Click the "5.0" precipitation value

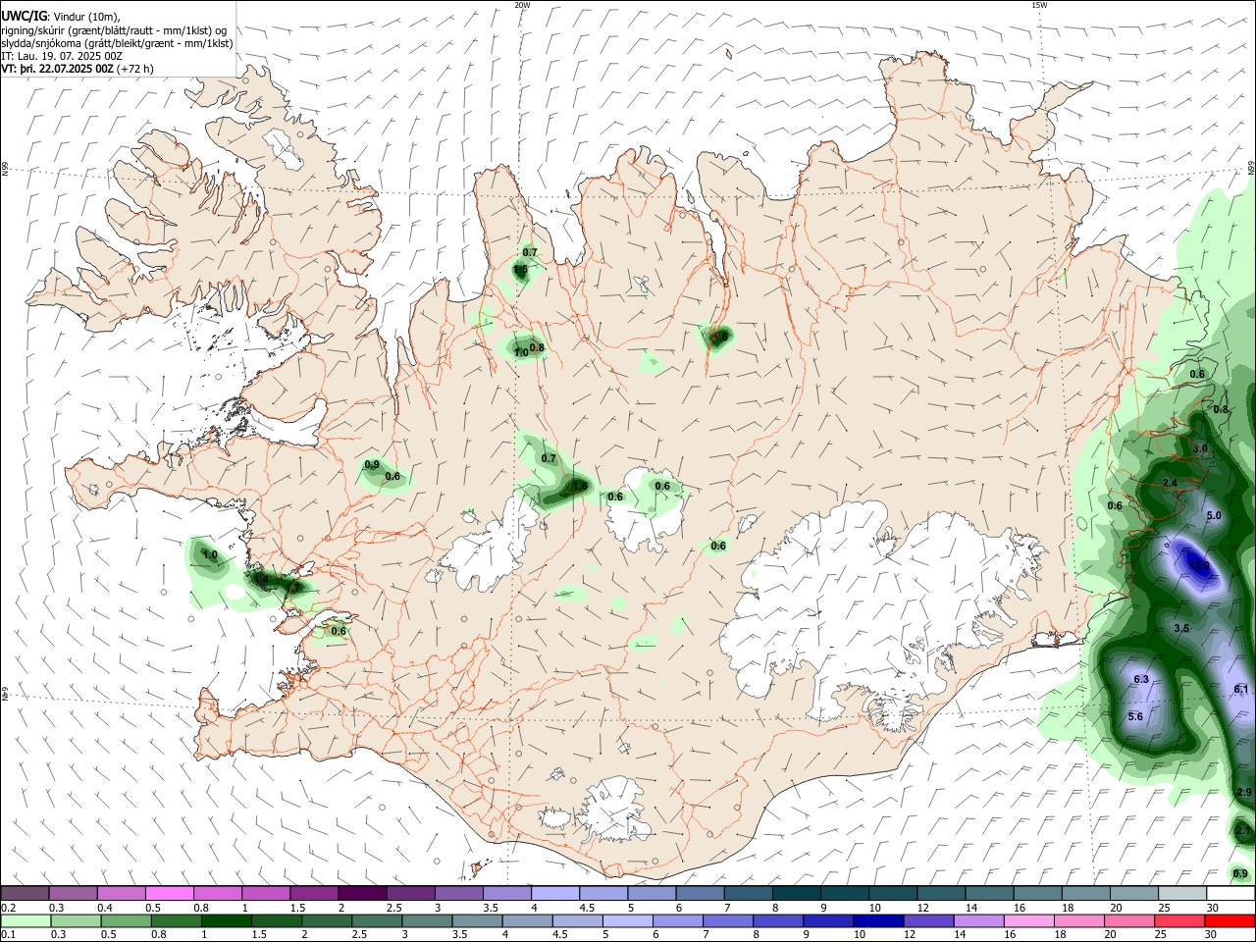coord(1213,515)
